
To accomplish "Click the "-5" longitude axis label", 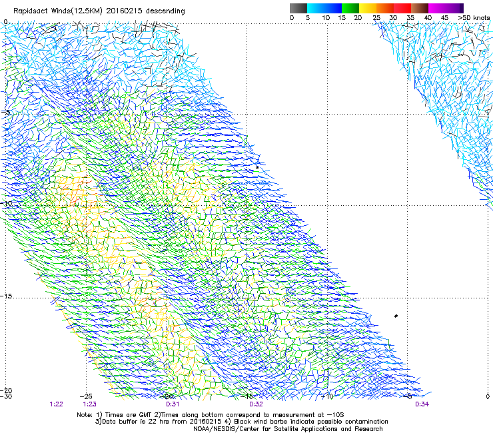I will pos(408,396).
